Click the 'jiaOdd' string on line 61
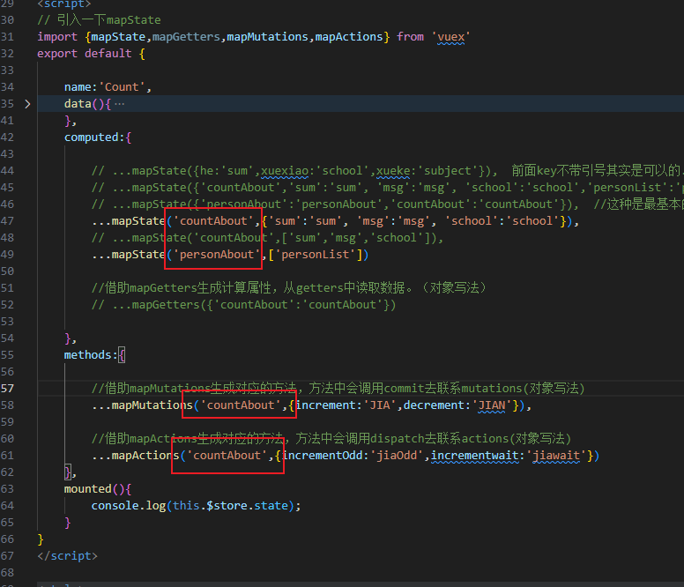The width and height of the screenshot is (684, 587). 397,456
